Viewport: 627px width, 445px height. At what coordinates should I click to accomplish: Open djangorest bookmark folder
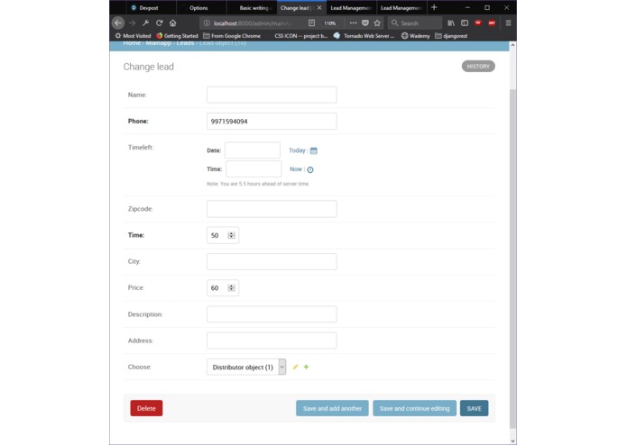point(451,36)
